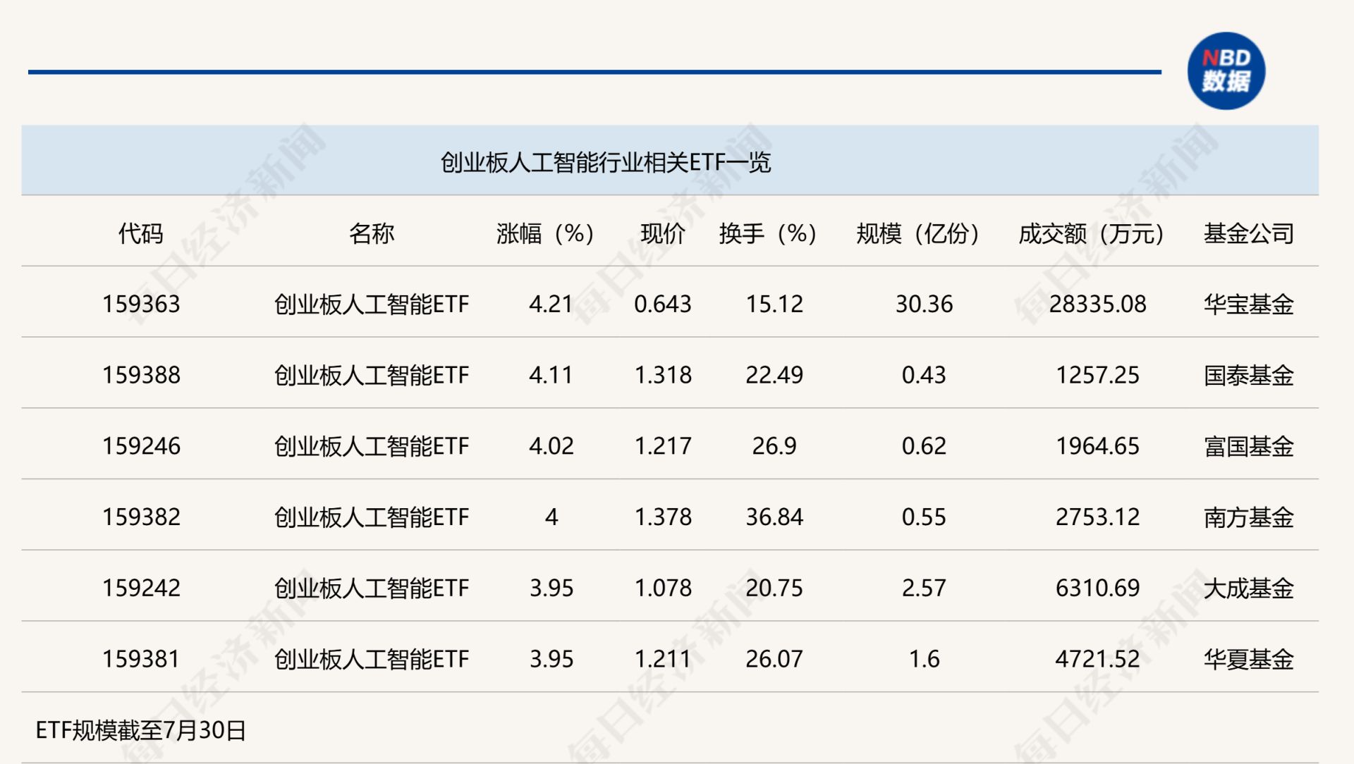
Task: Click 南方基金 company cell
Action: coord(1248,517)
